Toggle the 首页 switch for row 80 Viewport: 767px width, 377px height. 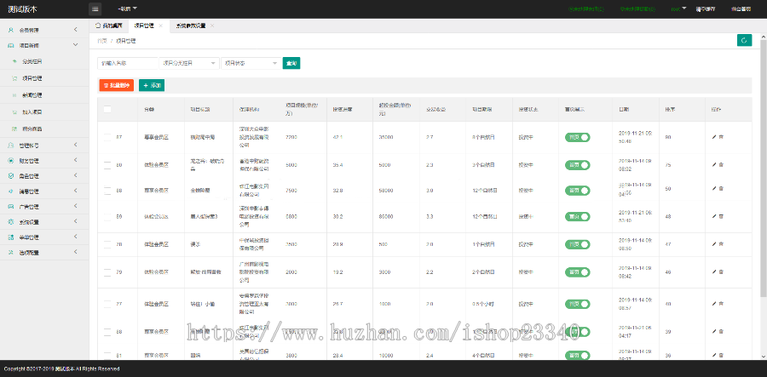coord(577,164)
